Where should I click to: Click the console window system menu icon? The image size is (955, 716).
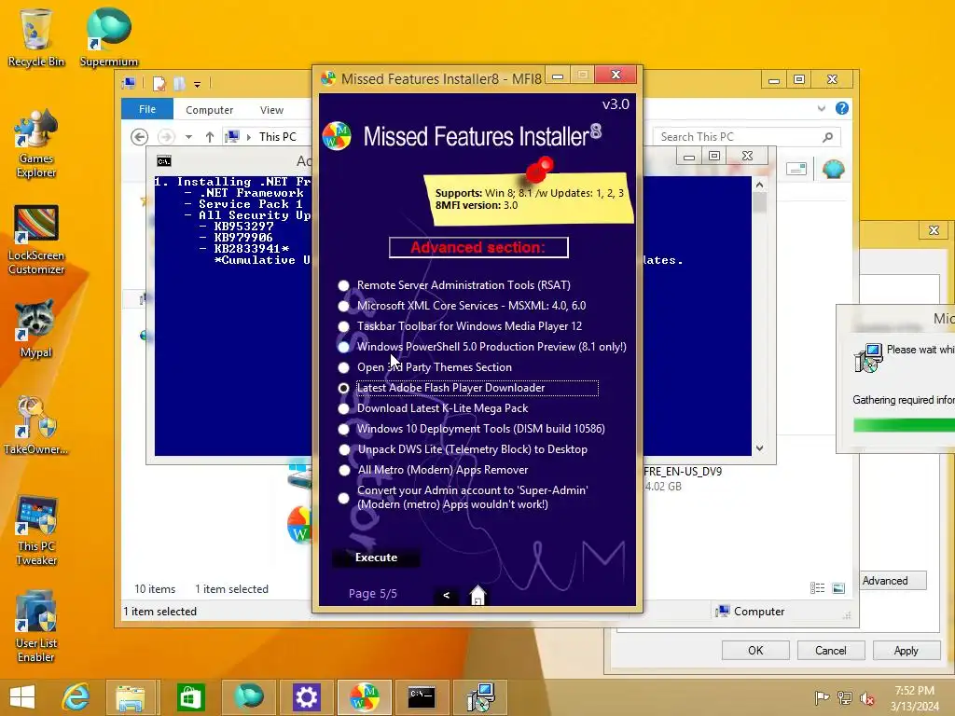(x=164, y=160)
